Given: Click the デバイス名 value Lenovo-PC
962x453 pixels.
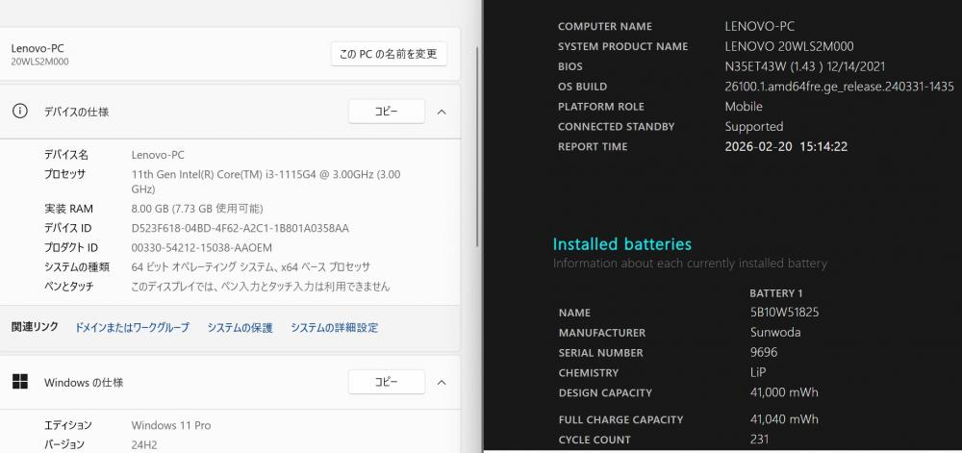Looking at the screenshot, I should point(158,155).
